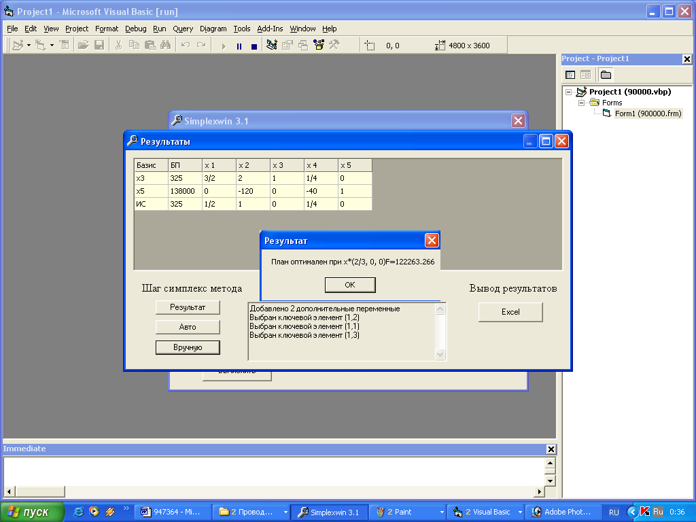696x522 pixels.
Task: Click the View Code icon in Project panel
Action: [x=570, y=75]
